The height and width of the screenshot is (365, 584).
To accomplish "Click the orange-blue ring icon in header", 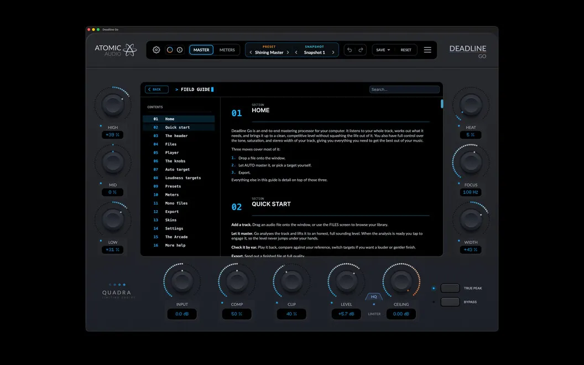I will [170, 50].
